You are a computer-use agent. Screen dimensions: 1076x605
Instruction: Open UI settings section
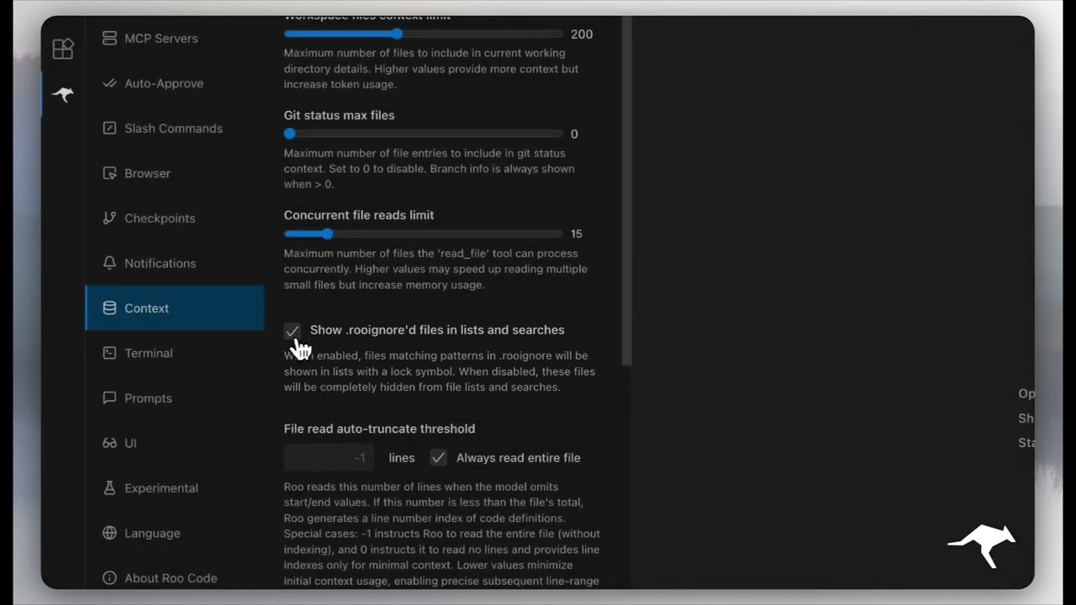(175, 443)
